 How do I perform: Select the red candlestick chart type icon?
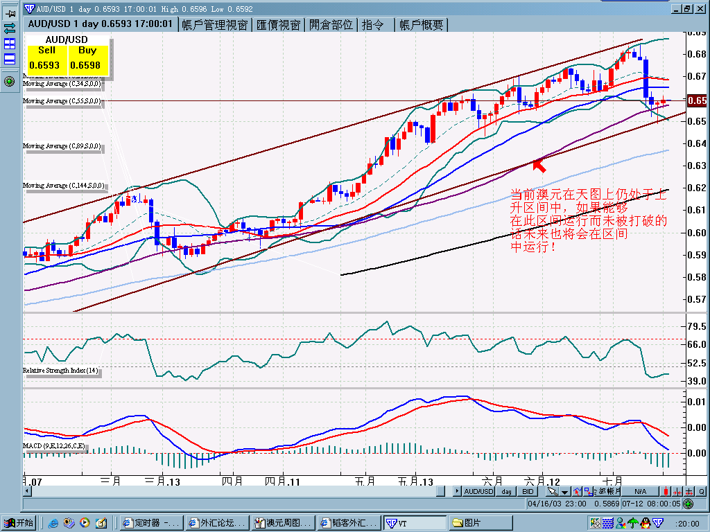pyautogui.click(x=666, y=491)
